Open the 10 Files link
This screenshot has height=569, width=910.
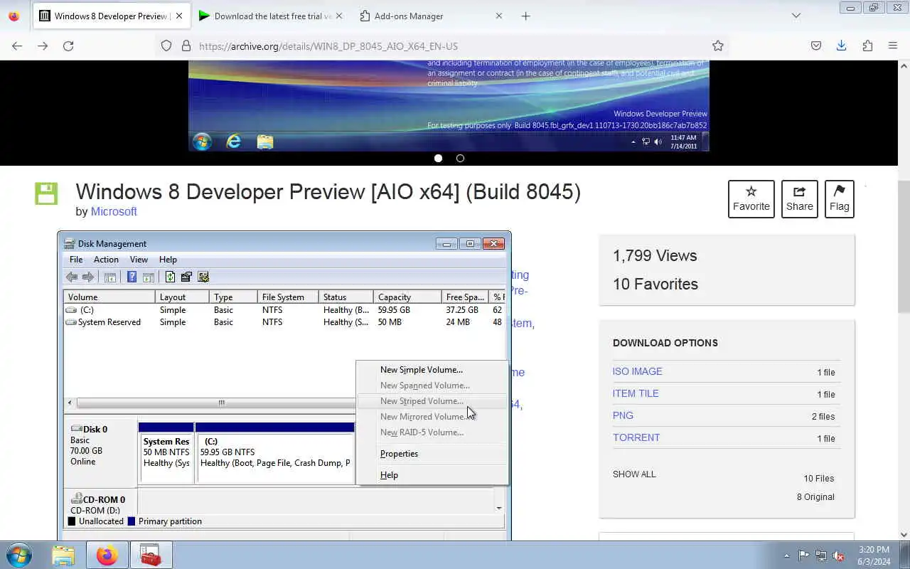[819, 479]
